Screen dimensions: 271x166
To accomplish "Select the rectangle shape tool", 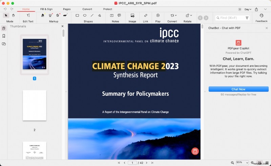I will 77,15.
